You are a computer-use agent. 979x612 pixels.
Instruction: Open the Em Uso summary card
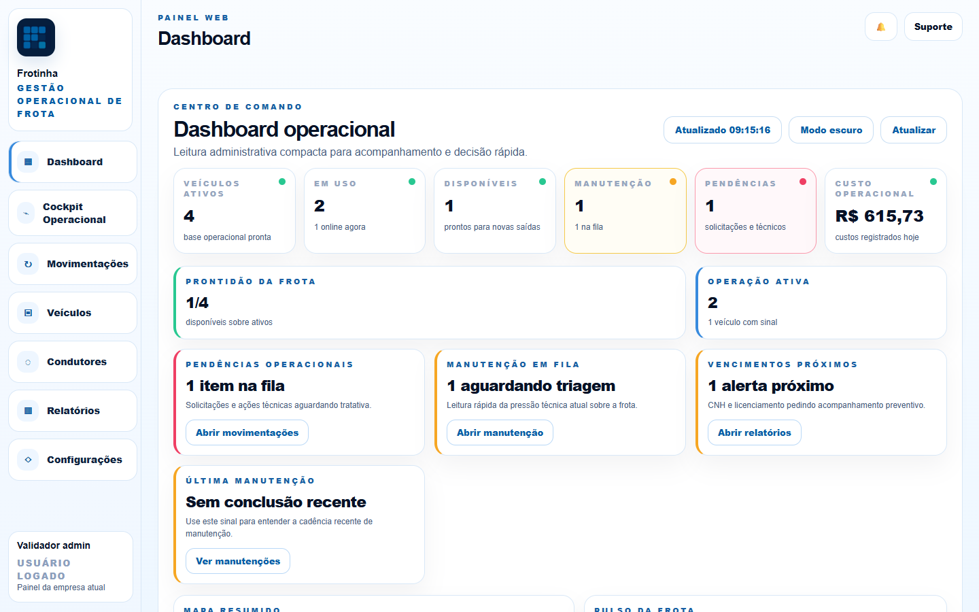pyautogui.click(x=364, y=211)
